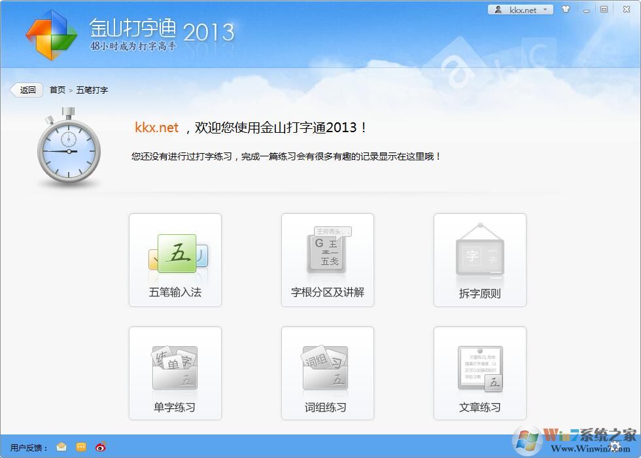The height and width of the screenshot is (458, 641).
Task: Share via the Sina Weibo icon
Action: pos(99,447)
